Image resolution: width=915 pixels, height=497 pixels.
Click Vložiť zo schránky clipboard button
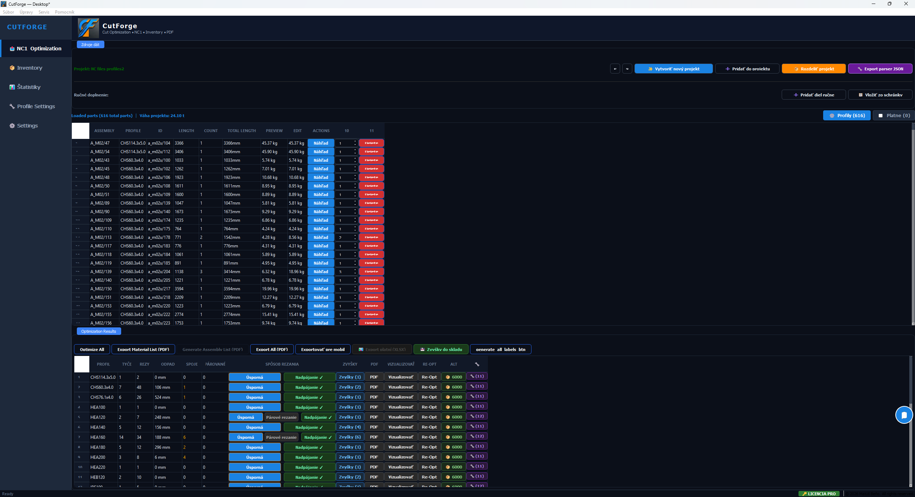click(x=880, y=95)
